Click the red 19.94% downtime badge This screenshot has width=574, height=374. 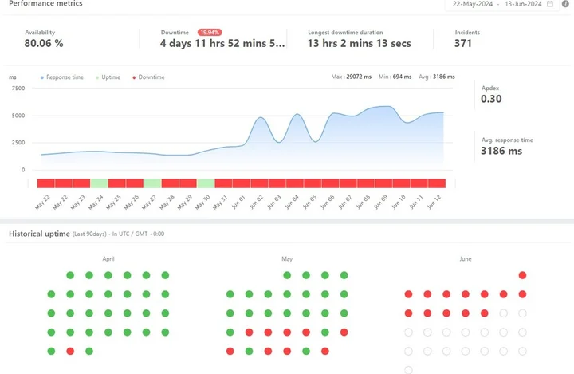210,32
